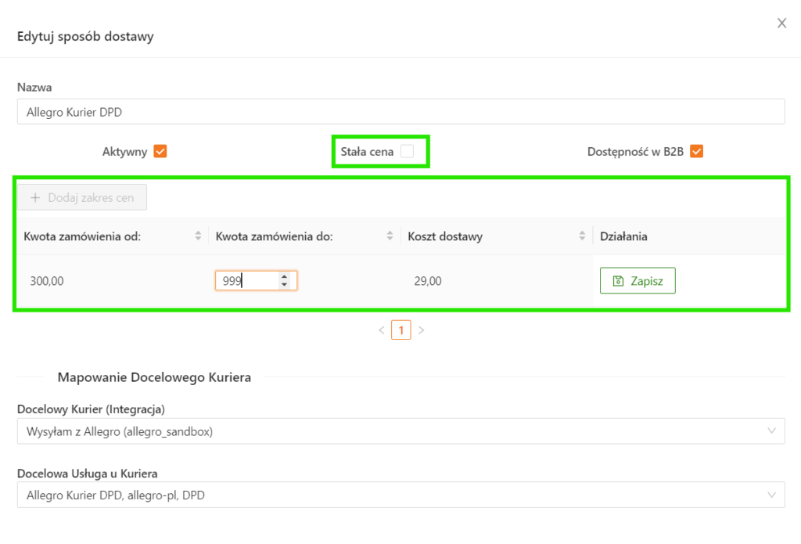The image size is (801, 544).
Task: Increase order amount with up stepper arrow
Action: point(284,276)
